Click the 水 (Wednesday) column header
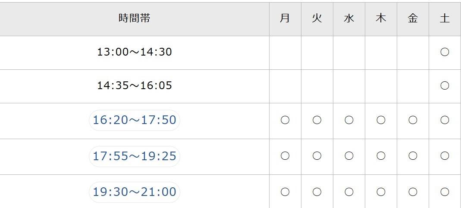461x208 pixels. pos(349,19)
